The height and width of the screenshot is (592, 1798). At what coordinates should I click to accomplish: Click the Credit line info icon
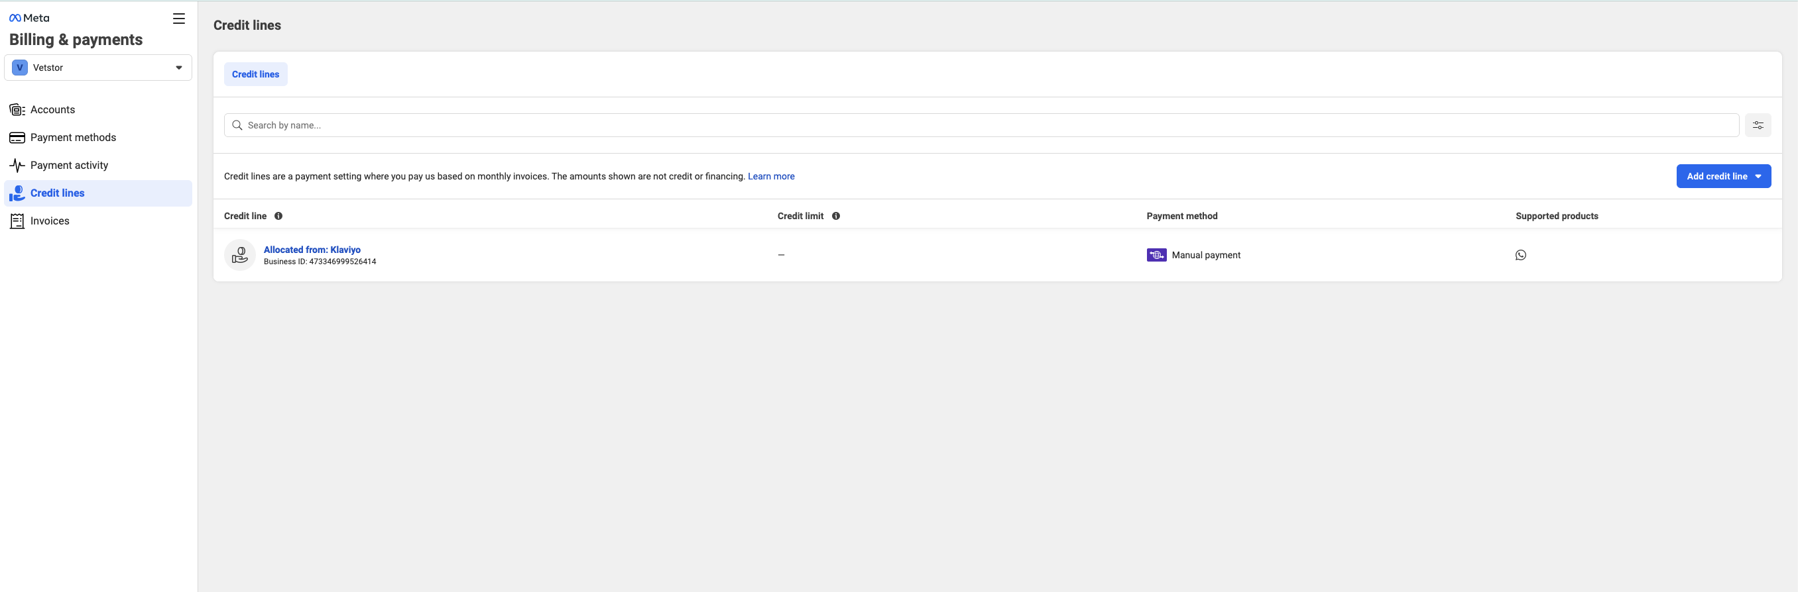pos(278,216)
